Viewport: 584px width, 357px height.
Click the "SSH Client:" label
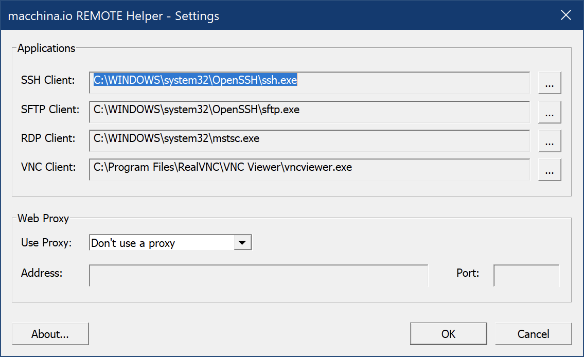(48, 80)
